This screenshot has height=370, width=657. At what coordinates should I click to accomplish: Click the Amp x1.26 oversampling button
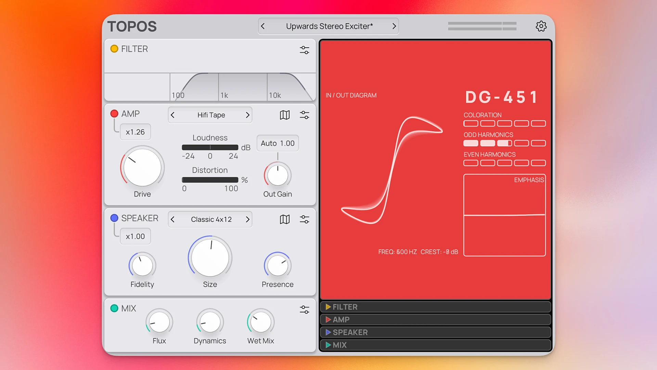135,132
